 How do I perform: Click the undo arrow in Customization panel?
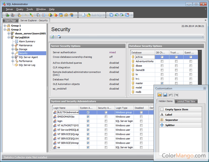pyautogui.click(x=170, y=95)
